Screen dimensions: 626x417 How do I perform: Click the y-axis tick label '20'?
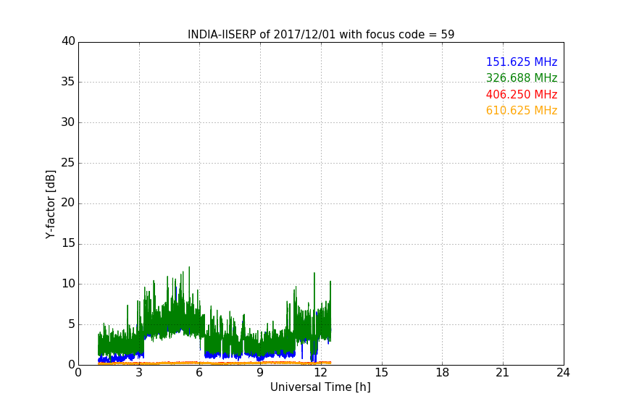[x=68, y=203]
